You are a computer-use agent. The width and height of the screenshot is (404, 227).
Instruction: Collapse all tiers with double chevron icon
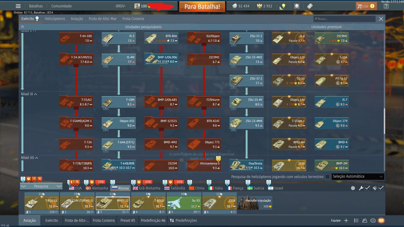click(23, 27)
